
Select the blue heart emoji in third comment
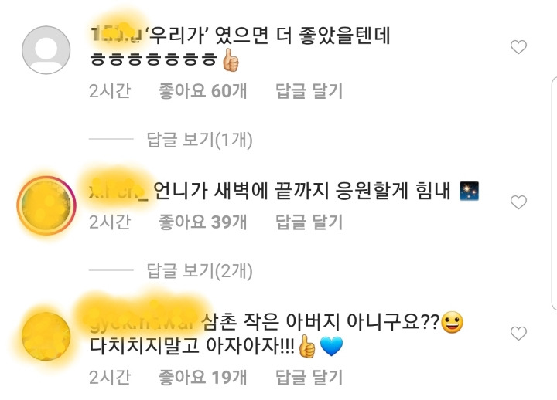[331, 346]
